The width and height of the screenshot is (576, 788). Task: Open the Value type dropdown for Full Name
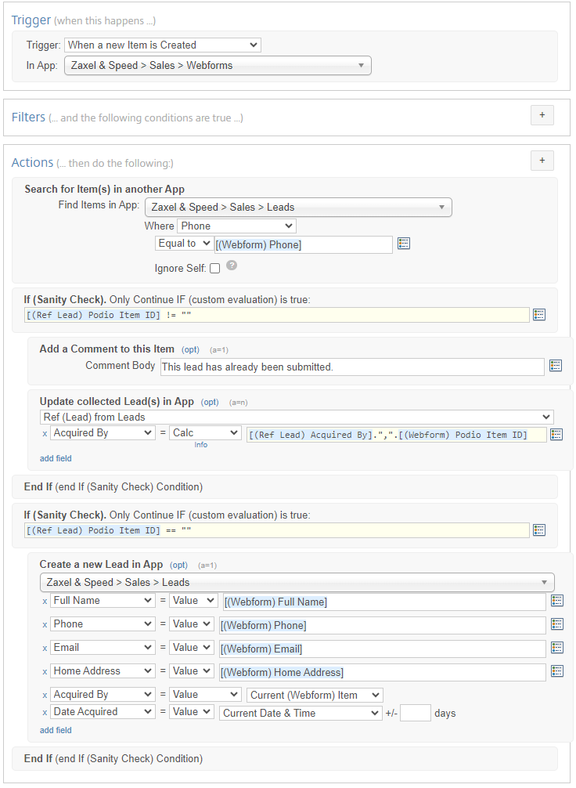(193, 600)
